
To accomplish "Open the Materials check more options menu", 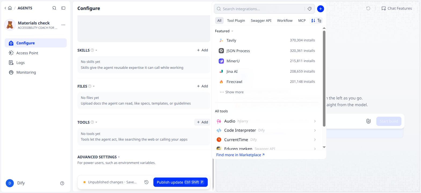I will [x=63, y=25].
